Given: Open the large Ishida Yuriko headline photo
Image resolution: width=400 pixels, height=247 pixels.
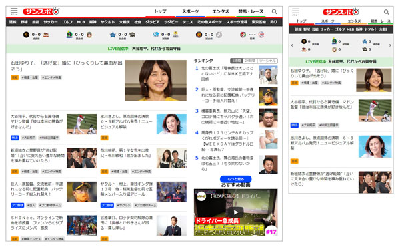Looking at the screenshot, I should point(155,81).
